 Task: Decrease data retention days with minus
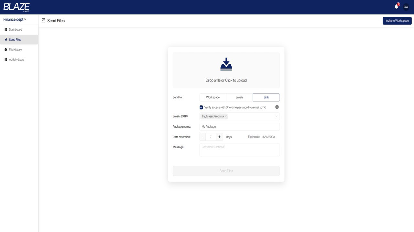point(202,137)
